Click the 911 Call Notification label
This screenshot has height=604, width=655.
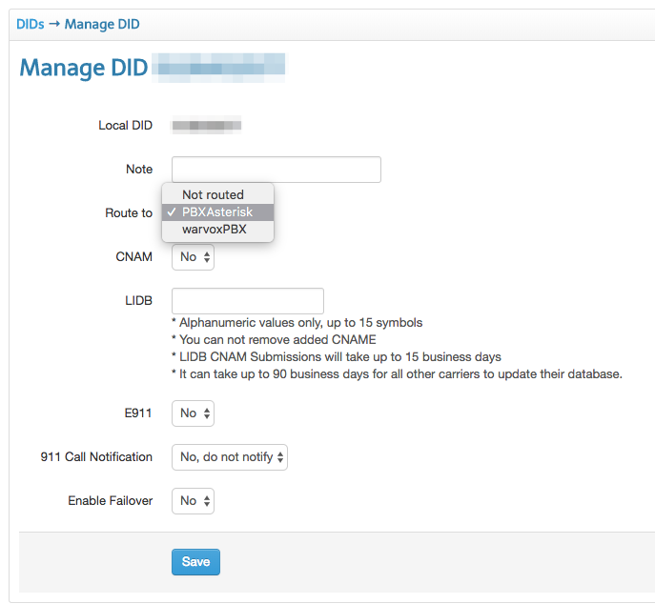coord(90,456)
